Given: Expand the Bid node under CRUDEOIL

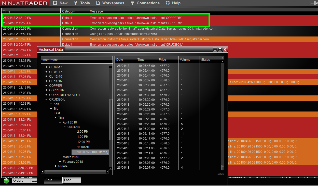Looking at the screenshot, I should (51, 109).
